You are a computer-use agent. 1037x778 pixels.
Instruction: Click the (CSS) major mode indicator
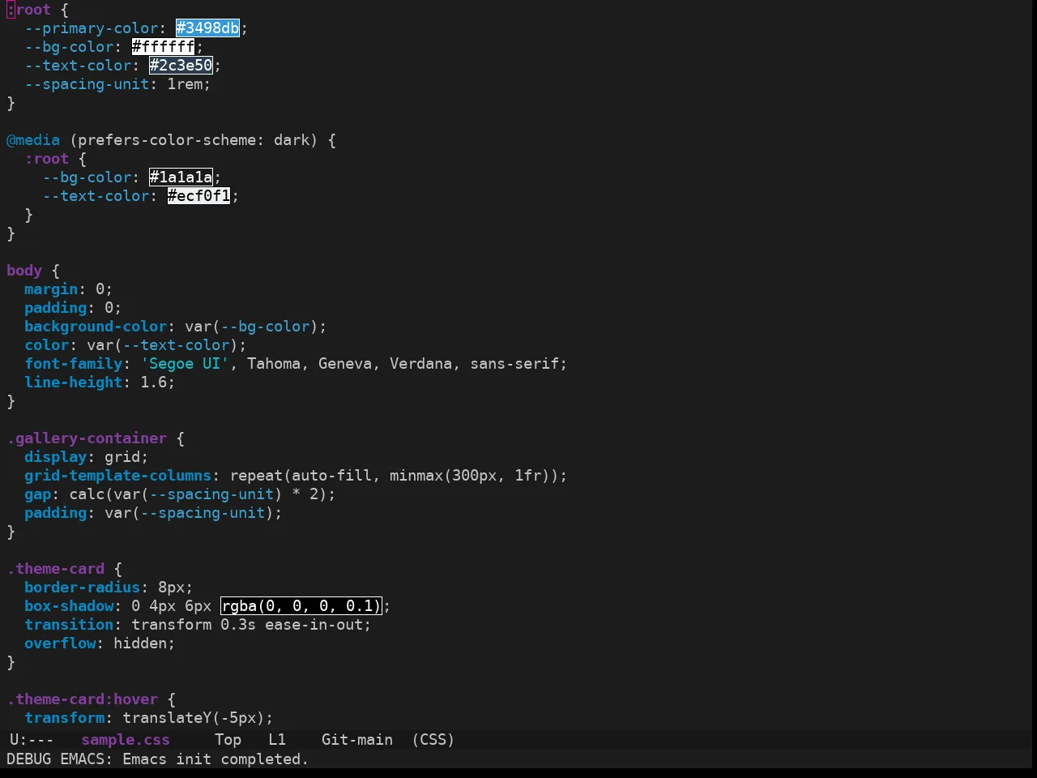coord(433,740)
